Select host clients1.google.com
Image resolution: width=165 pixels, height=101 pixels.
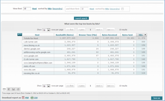[32, 49]
